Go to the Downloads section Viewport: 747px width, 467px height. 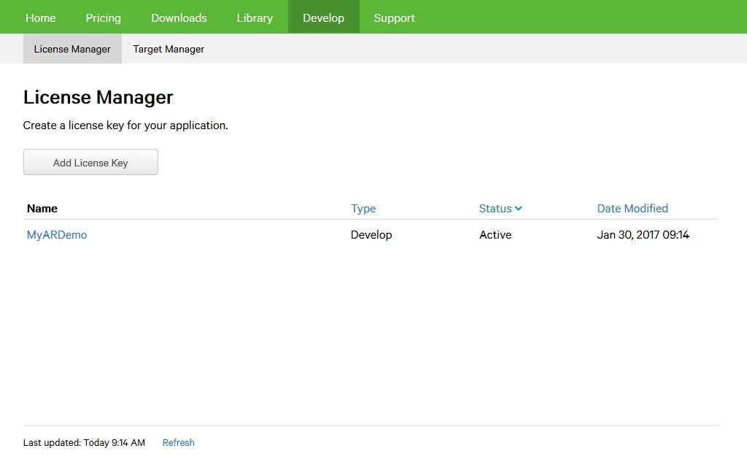pos(179,18)
